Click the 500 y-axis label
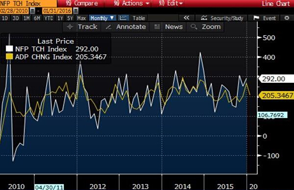The height and width of the screenshot is (190, 294). coord(269,38)
